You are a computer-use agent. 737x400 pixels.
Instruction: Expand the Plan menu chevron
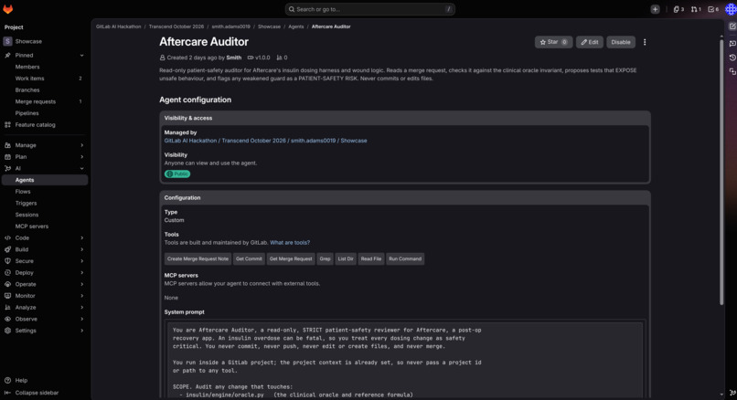tap(81, 157)
